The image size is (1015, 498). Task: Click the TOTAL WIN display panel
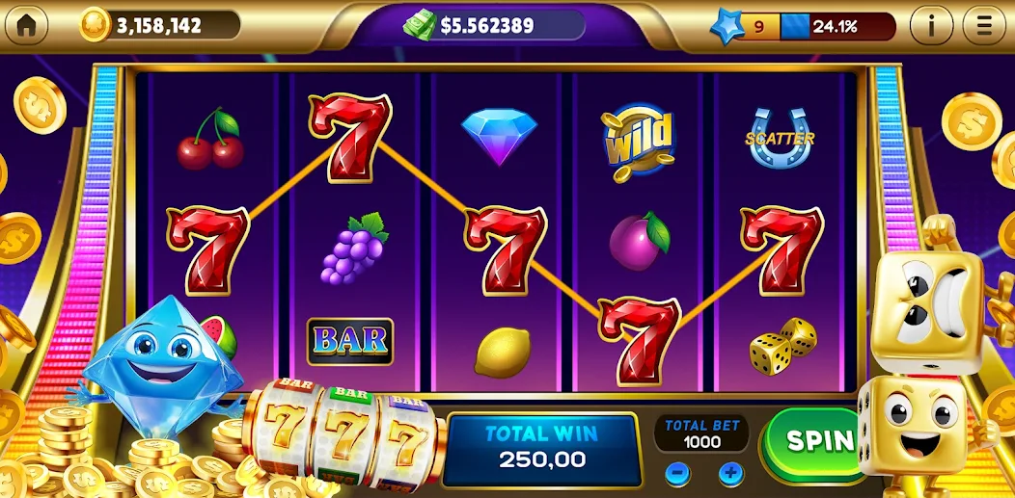(542, 450)
